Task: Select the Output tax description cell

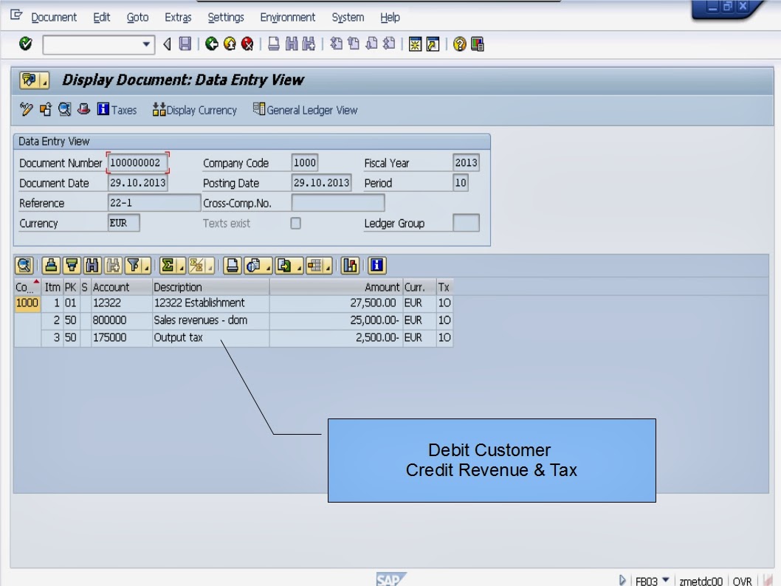Action: (210, 337)
